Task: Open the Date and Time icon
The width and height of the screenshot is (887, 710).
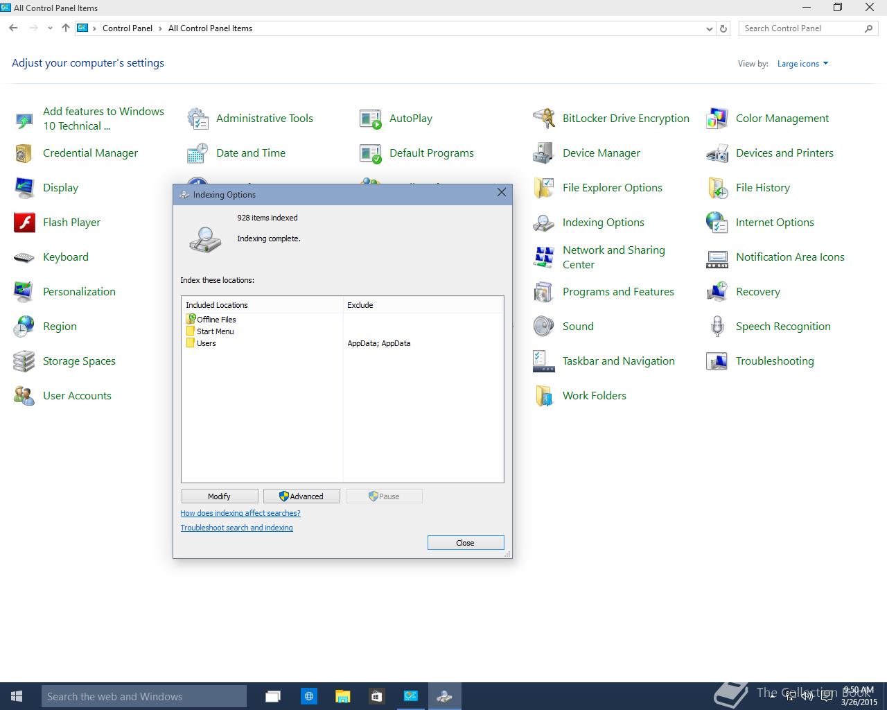Action: 197,153
